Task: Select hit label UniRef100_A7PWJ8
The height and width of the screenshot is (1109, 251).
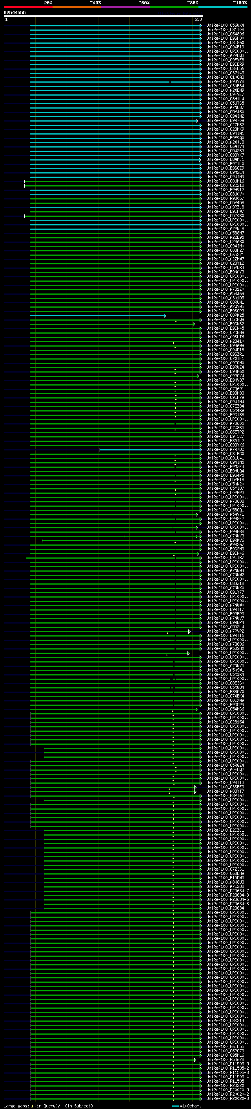Action: (x=225, y=229)
